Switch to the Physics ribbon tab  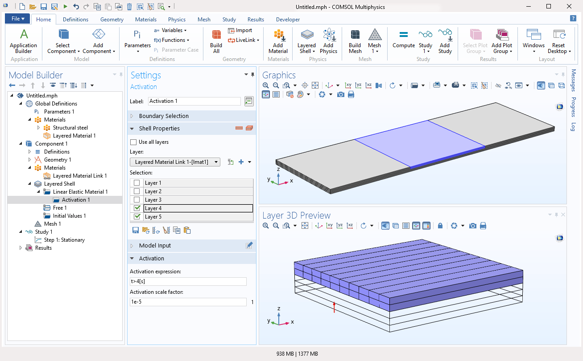(177, 19)
